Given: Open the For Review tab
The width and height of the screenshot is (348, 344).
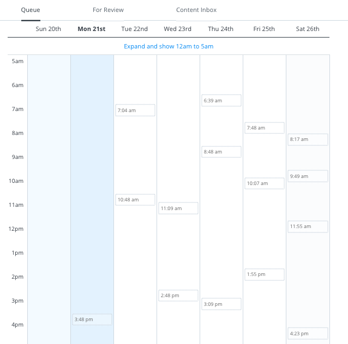Looking at the screenshot, I should [x=108, y=10].
